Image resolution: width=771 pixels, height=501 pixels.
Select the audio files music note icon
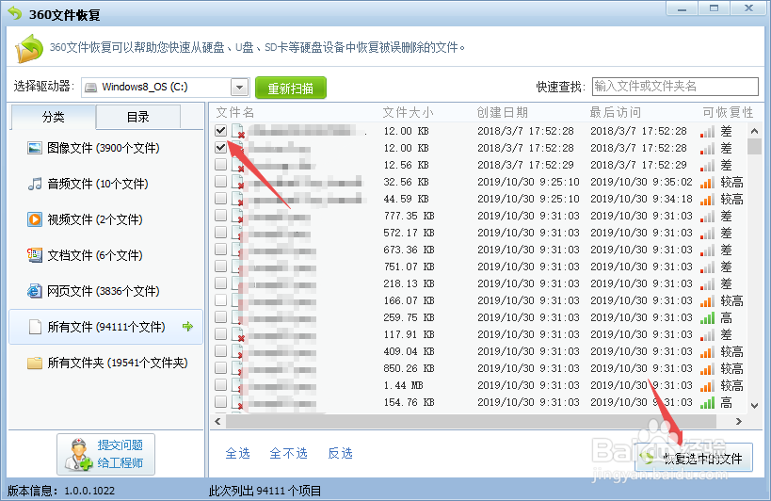[35, 184]
